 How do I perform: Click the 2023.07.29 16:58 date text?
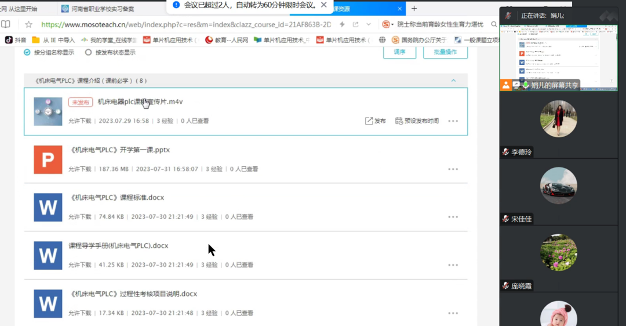pyautogui.click(x=124, y=121)
